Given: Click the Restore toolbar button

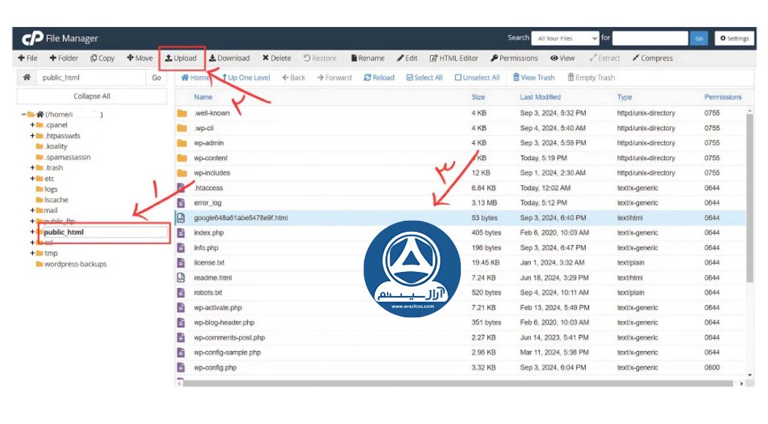Looking at the screenshot, I should [320, 58].
